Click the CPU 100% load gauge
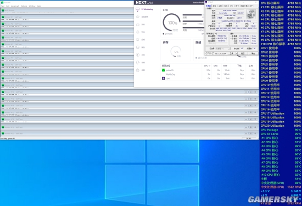This screenshot has height=206, width=302. (x=172, y=23)
